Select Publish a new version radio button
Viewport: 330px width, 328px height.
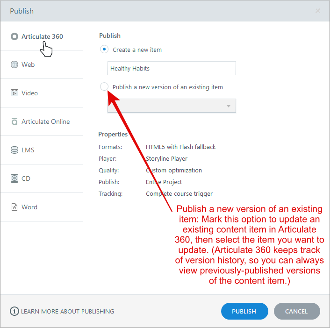click(104, 87)
